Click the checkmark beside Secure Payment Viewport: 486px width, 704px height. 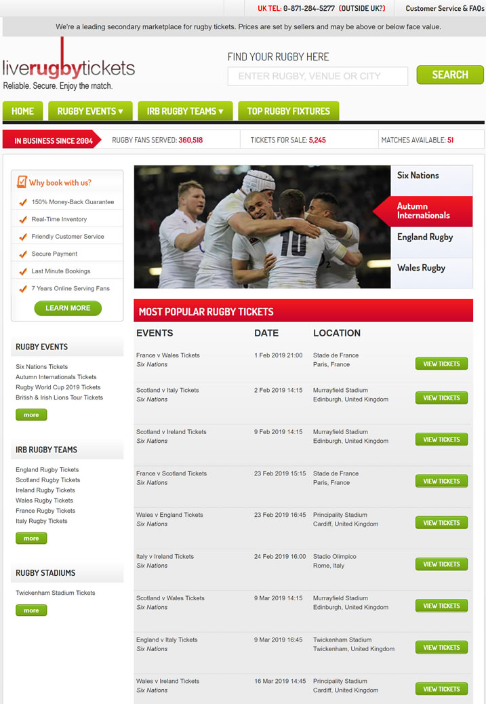pyautogui.click(x=23, y=254)
